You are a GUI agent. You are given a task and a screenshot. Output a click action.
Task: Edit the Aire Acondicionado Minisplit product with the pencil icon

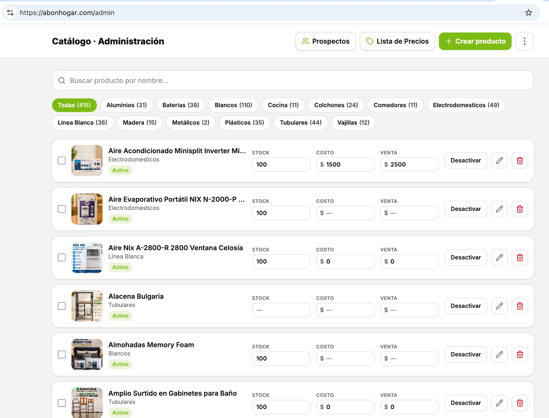[499, 160]
